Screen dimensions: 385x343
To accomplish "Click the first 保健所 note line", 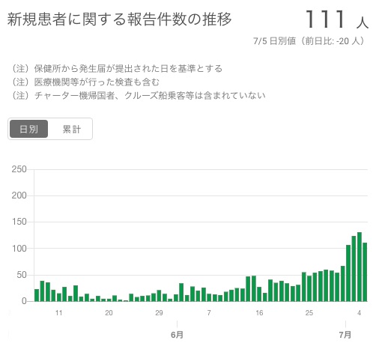I will coord(117,68).
